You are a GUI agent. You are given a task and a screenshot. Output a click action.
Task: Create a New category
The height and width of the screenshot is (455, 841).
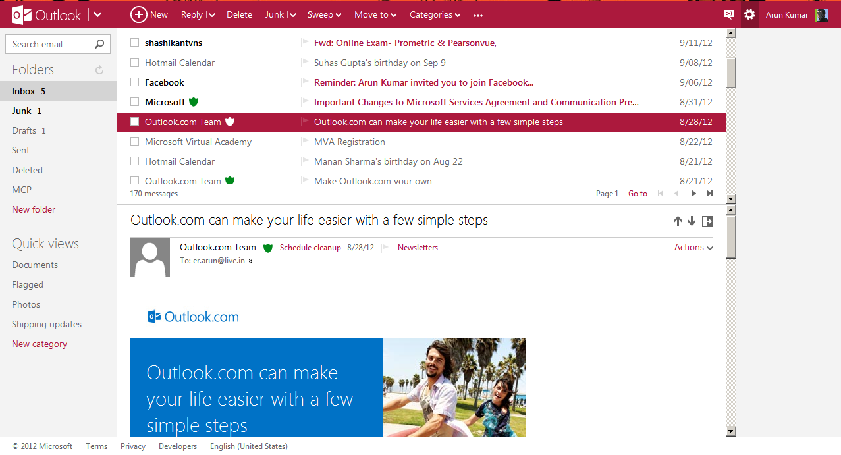tap(40, 344)
